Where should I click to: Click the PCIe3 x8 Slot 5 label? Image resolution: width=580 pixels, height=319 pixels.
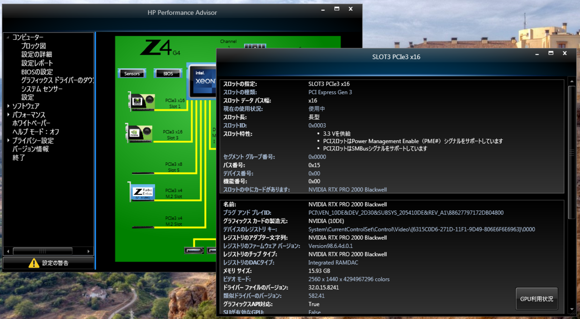pos(174,167)
